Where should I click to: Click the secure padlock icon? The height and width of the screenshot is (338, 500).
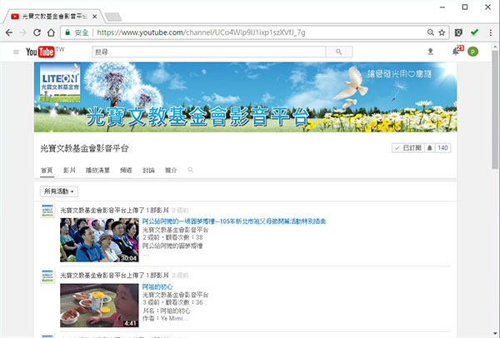coord(67,32)
